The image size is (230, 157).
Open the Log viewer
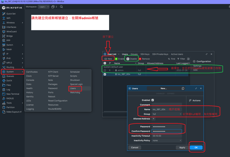click(6, 90)
